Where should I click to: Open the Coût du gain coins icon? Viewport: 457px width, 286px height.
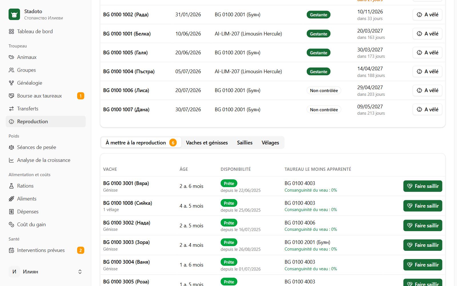pyautogui.click(x=11, y=225)
